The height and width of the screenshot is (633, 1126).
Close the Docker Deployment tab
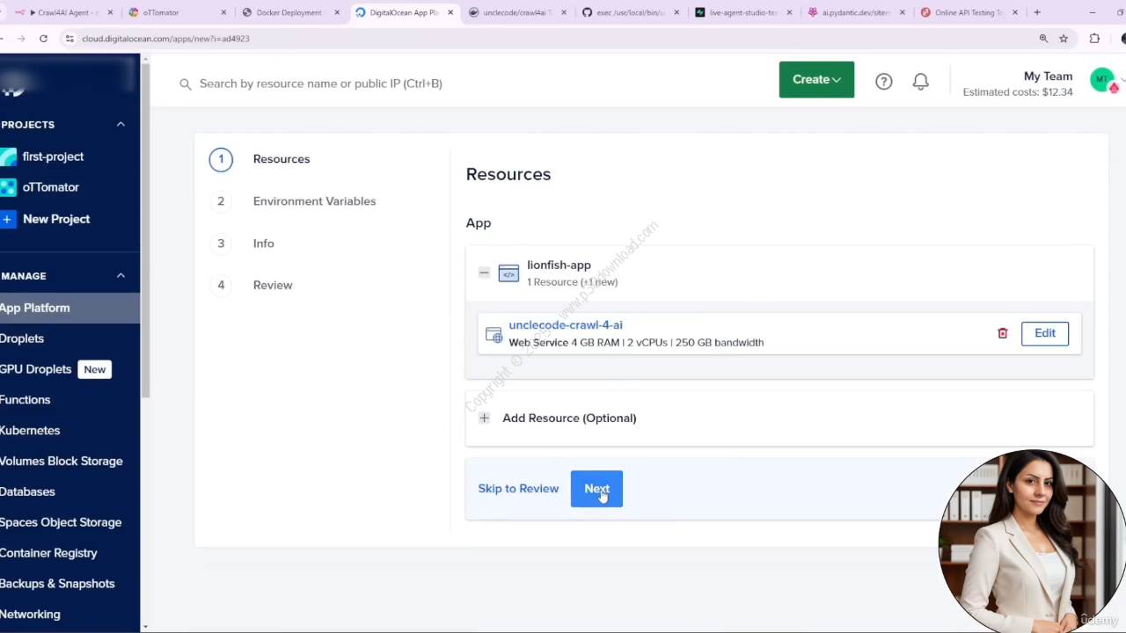[x=337, y=12]
